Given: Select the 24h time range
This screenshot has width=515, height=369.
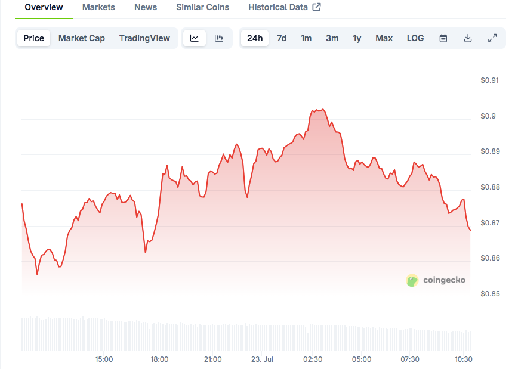Looking at the screenshot, I should pos(255,38).
